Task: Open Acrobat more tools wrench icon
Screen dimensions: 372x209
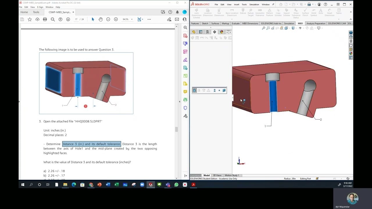Action: point(185,116)
